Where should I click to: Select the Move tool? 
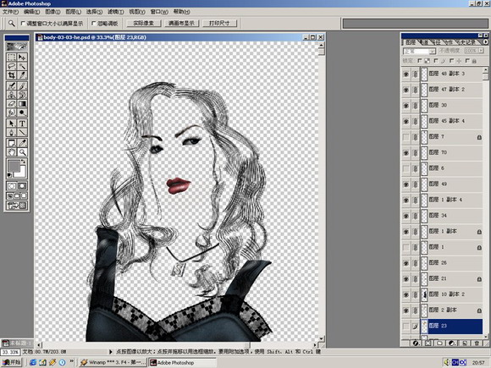(x=22, y=58)
